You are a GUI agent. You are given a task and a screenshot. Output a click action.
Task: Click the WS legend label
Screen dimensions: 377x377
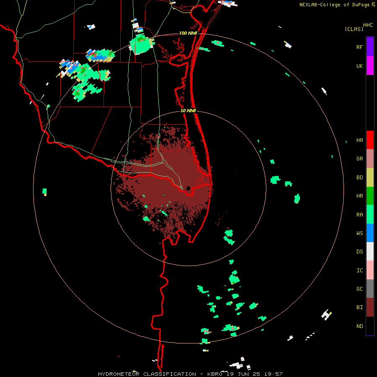(x=359, y=233)
